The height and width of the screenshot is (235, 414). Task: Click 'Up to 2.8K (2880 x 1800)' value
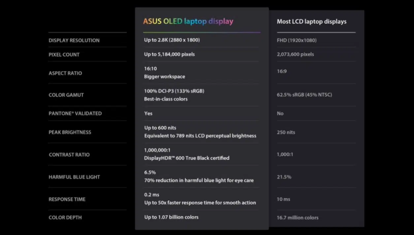point(172,40)
